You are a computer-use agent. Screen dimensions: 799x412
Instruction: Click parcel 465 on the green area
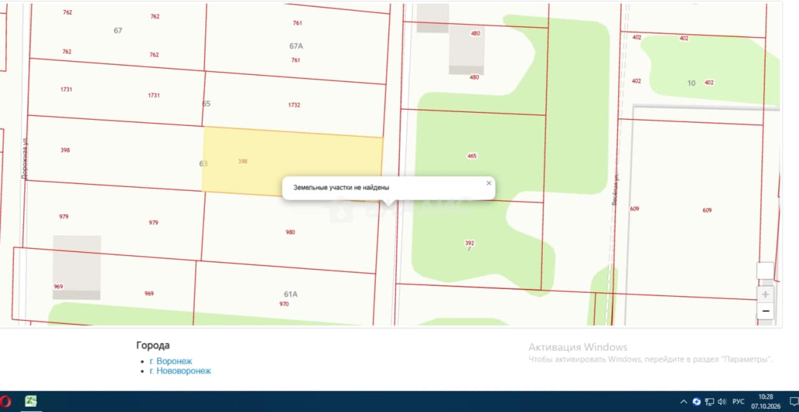pyautogui.click(x=471, y=156)
